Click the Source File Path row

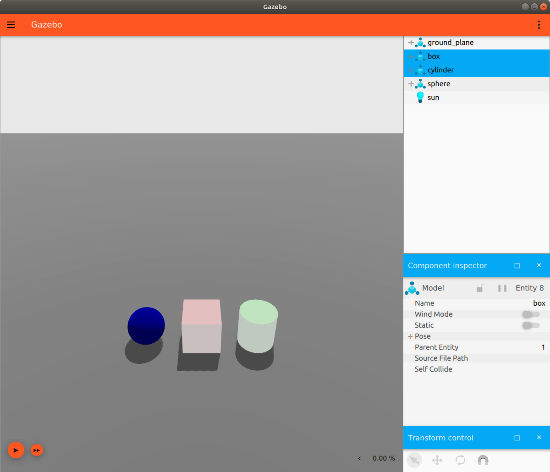tap(477, 358)
